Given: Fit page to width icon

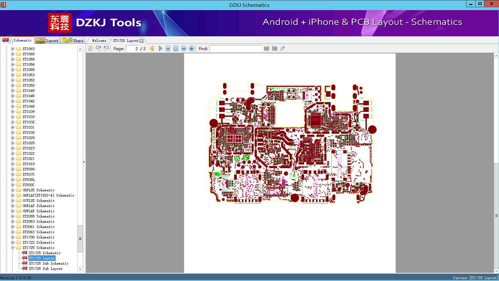Looking at the screenshot, I should click(x=168, y=48).
